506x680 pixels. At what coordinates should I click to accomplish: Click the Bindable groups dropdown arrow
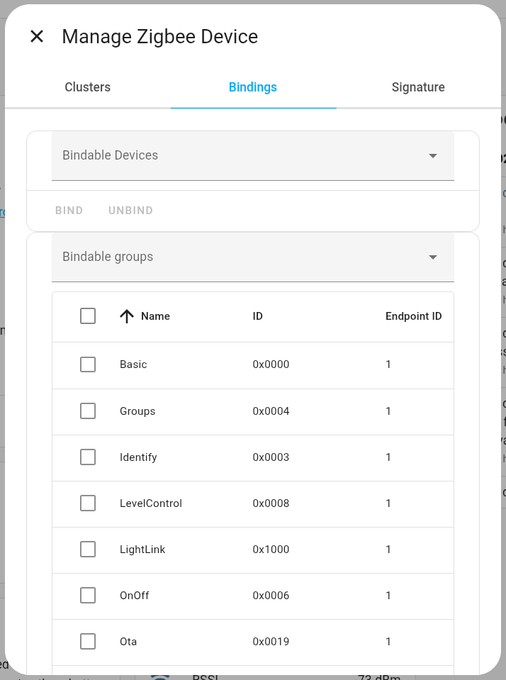(433, 257)
